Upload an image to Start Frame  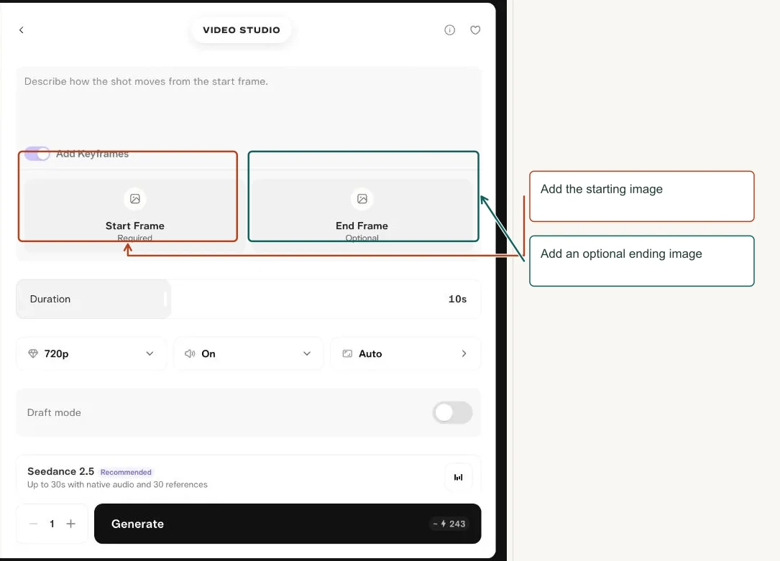click(x=135, y=214)
